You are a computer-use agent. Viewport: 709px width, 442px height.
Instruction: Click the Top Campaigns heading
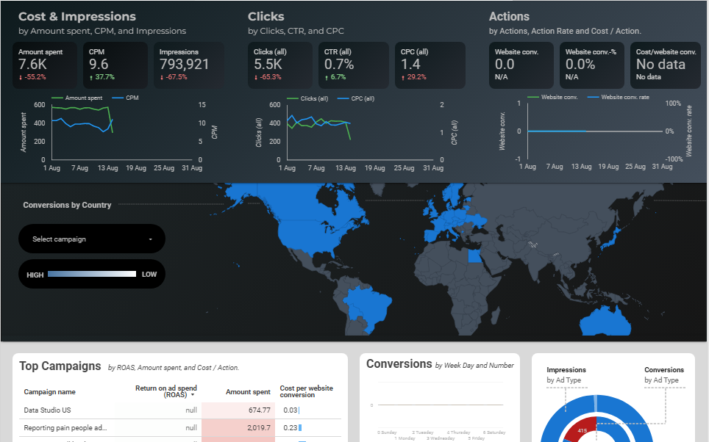coord(60,366)
